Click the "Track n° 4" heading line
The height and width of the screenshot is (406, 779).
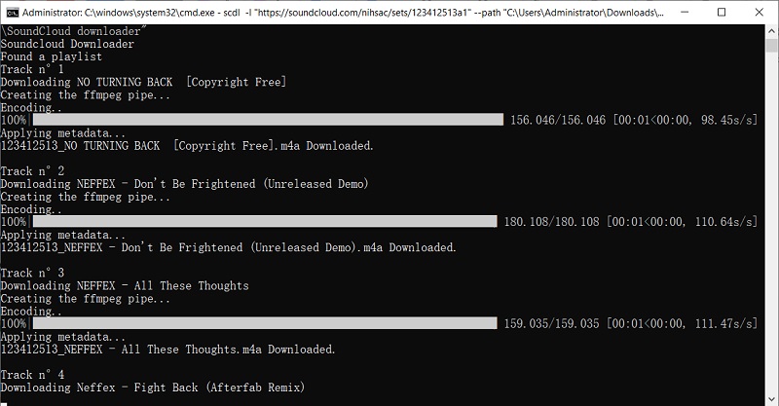[x=32, y=375]
